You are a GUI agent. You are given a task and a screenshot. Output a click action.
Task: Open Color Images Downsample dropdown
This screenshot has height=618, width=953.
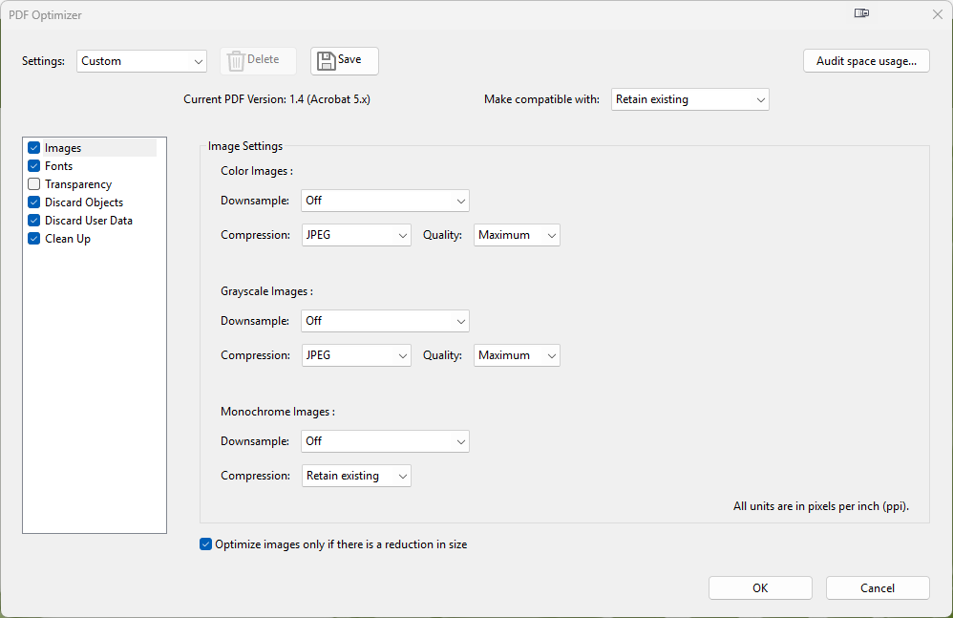(385, 201)
